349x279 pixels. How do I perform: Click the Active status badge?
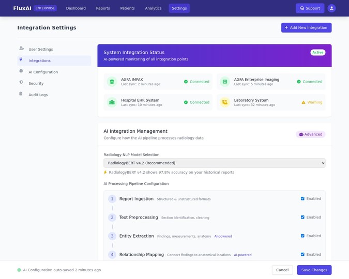tap(317, 52)
